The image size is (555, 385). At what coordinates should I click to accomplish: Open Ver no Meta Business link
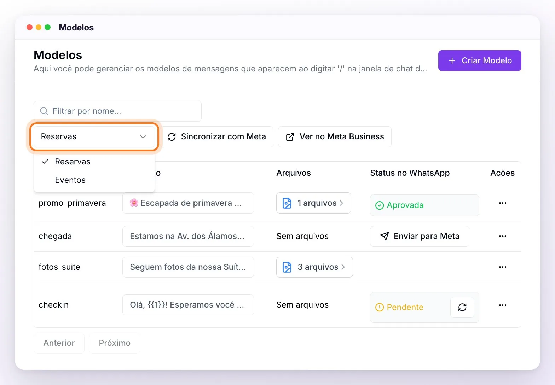[x=335, y=137]
